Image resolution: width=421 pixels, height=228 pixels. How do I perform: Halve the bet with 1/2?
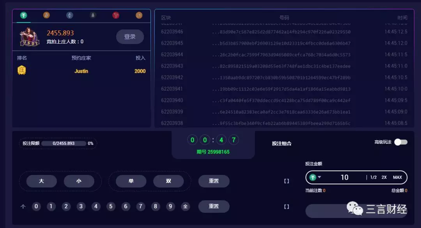(373, 177)
